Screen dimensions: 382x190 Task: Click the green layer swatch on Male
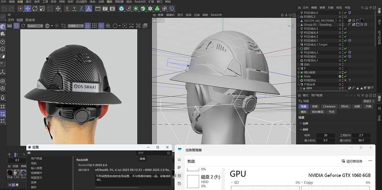(340, 77)
